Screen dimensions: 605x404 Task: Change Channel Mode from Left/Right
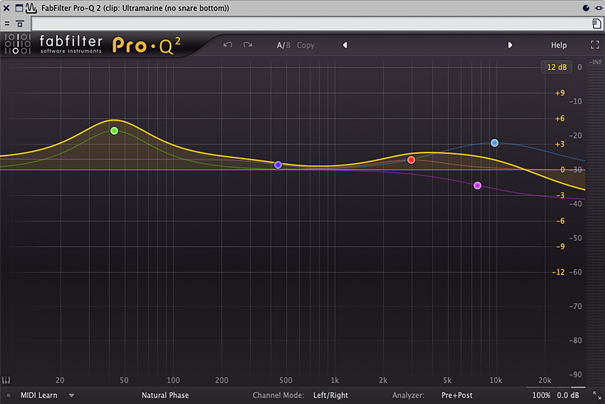[330, 396]
